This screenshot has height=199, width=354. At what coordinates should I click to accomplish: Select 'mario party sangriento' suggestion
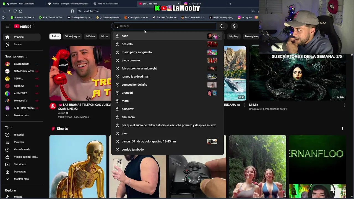(168, 52)
